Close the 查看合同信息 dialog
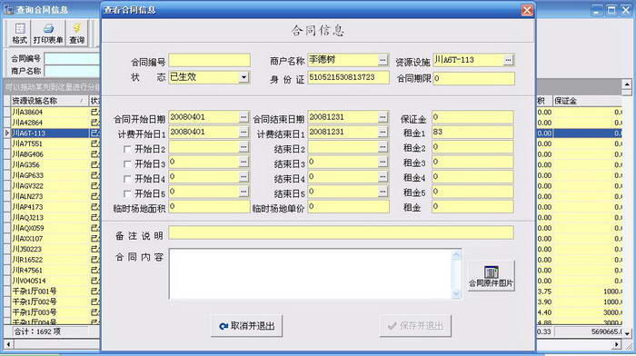Image resolution: width=636 pixels, height=356 pixels. coord(526,10)
